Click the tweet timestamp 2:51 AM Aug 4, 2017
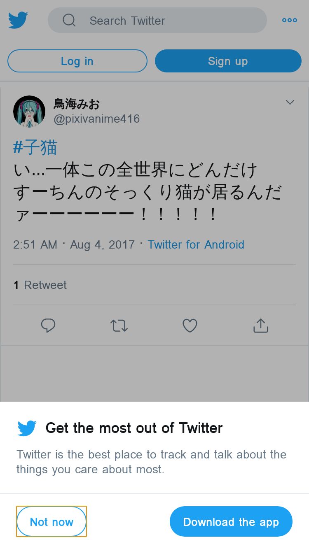This screenshot has height=549, width=309. [74, 244]
